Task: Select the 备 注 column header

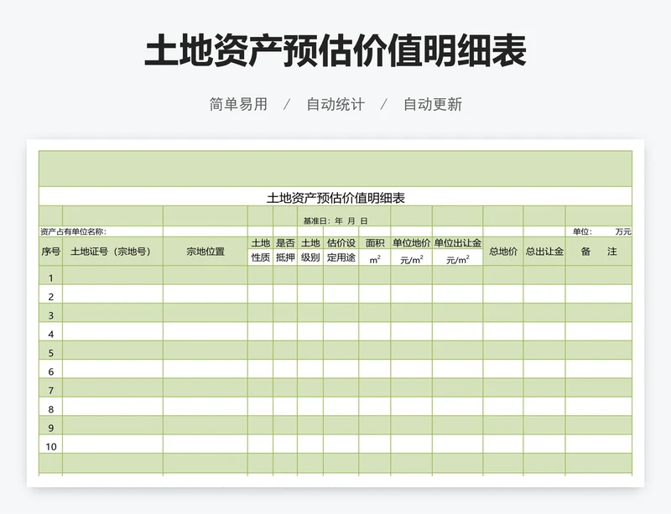Action: 599,252
